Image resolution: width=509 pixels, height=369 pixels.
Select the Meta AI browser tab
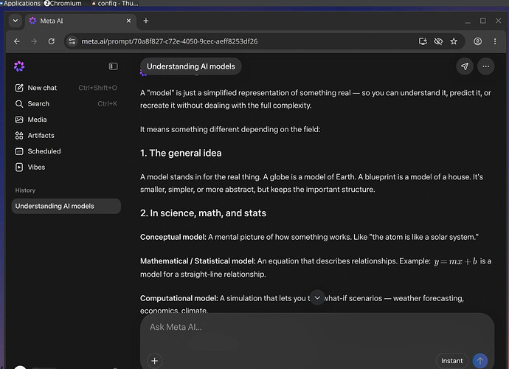pyautogui.click(x=80, y=21)
